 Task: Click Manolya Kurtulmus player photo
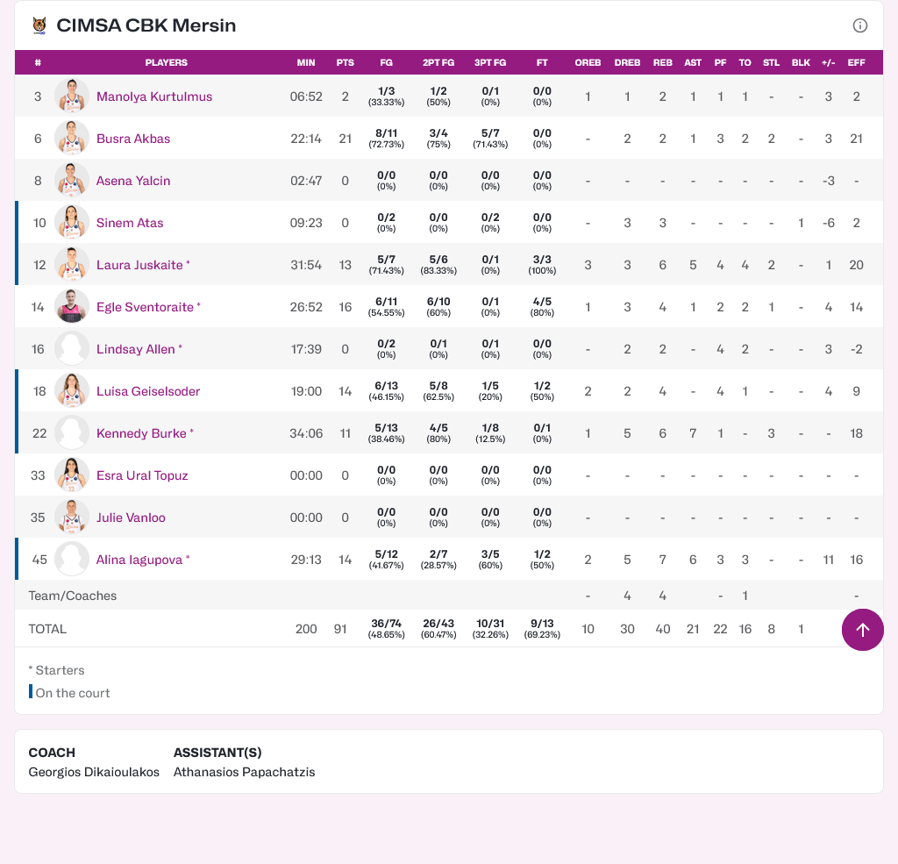click(72, 96)
